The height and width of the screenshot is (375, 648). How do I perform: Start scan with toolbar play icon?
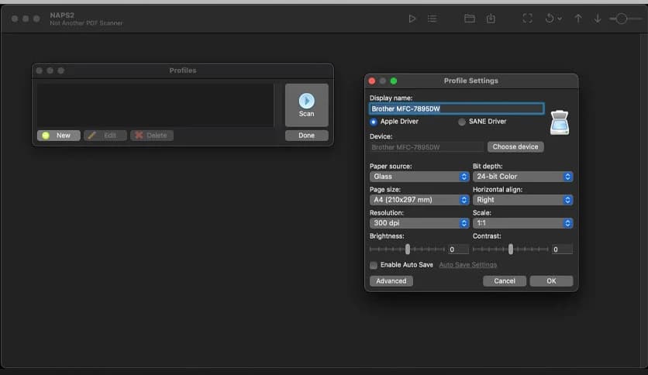412,19
